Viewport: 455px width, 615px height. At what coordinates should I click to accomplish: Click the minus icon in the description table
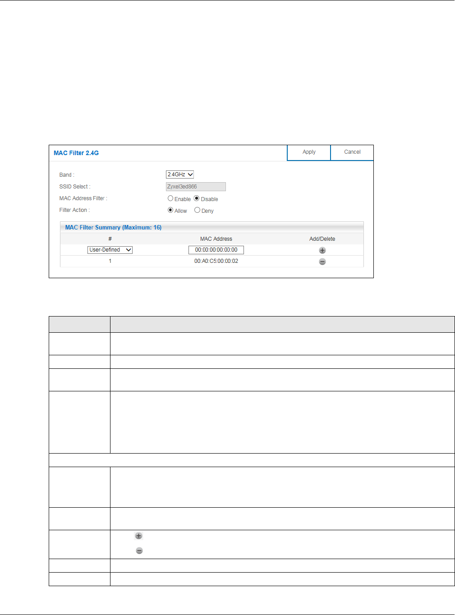click(139, 551)
